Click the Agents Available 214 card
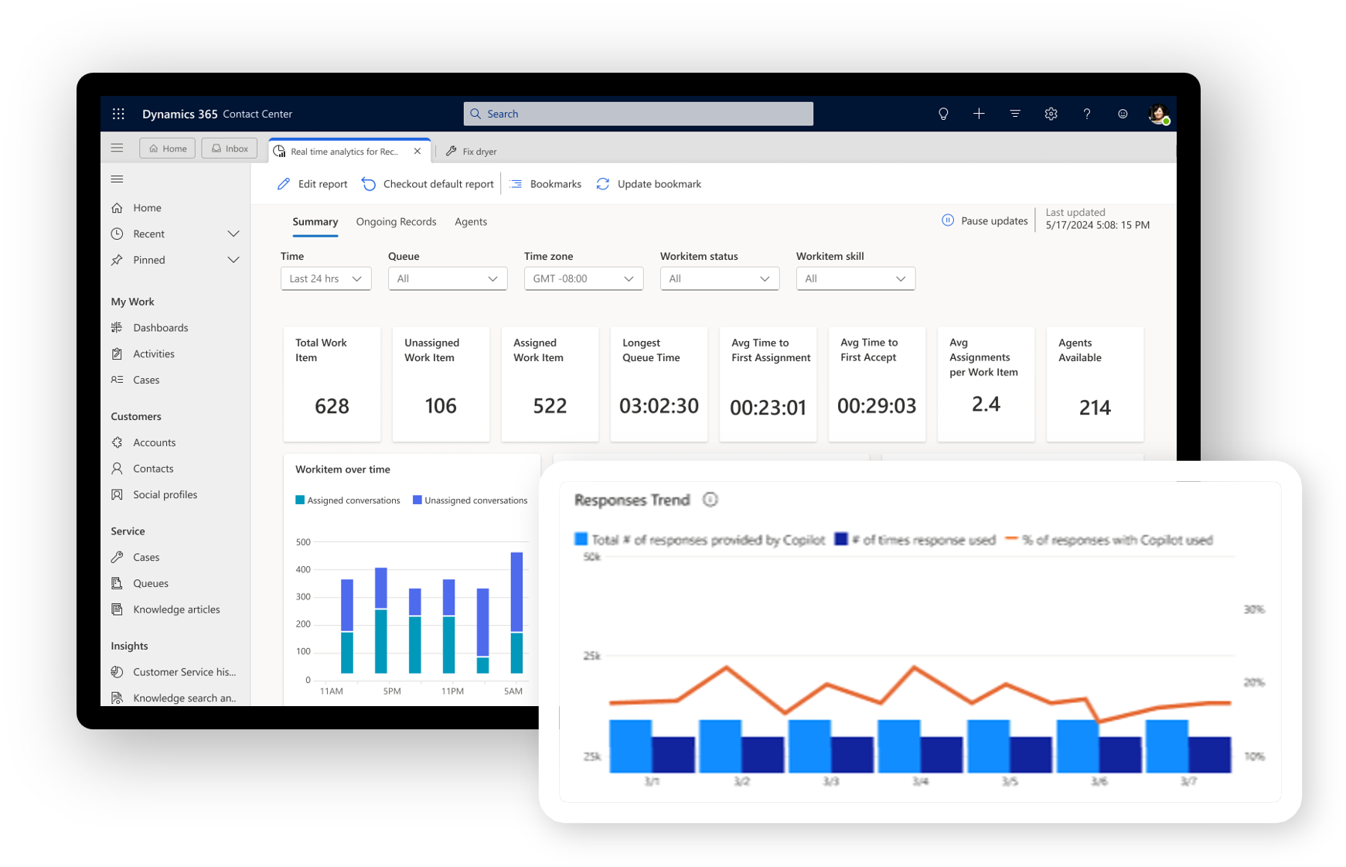The height and width of the screenshot is (867, 1346). (1095, 384)
